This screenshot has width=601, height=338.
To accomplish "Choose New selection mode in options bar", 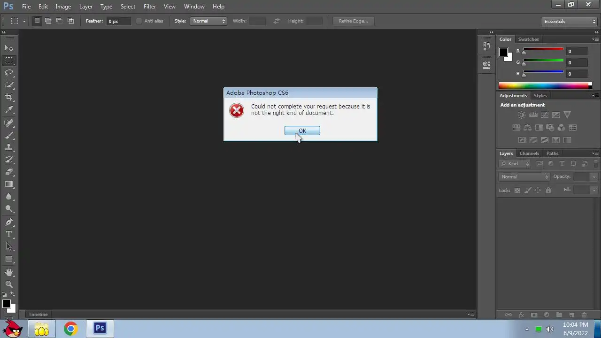I will (x=37, y=21).
